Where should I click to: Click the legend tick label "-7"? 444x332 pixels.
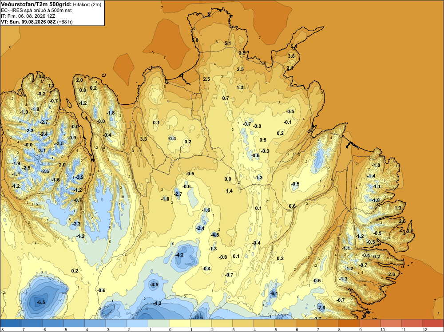click(x=22, y=329)
